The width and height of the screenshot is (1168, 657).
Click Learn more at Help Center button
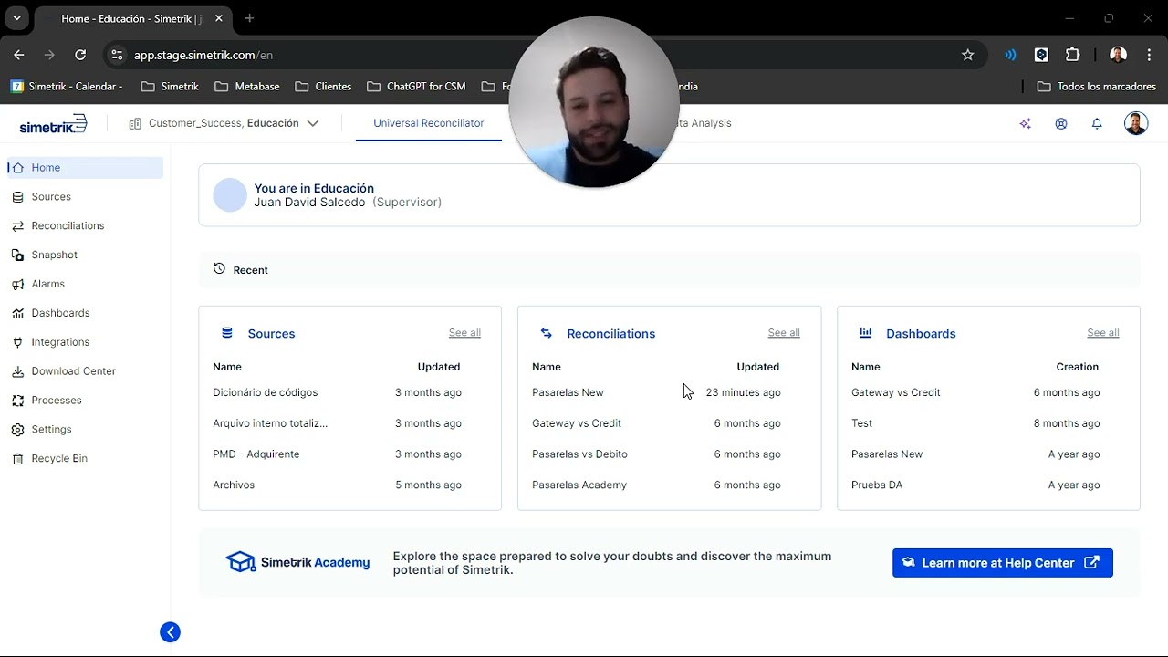coord(1003,563)
